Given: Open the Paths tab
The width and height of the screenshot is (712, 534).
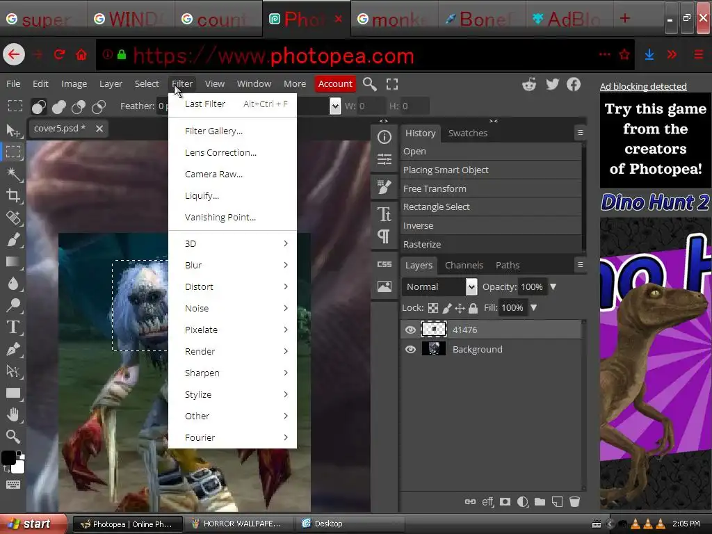Looking at the screenshot, I should pyautogui.click(x=508, y=265).
